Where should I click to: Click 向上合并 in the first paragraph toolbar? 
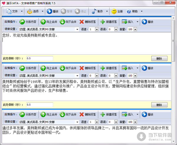tap(49, 22)
